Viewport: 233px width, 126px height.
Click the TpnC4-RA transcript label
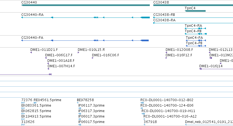pos(193,26)
